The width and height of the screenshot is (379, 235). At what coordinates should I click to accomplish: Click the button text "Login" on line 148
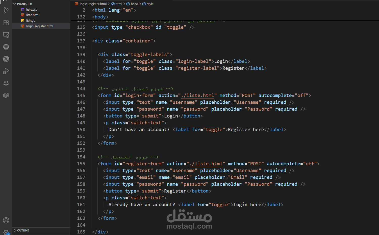(171, 116)
